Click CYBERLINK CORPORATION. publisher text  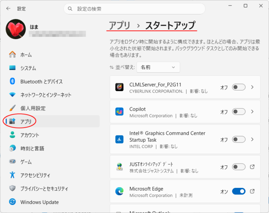pos(156,91)
